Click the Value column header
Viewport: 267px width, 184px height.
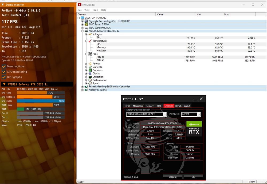coord(175,14)
